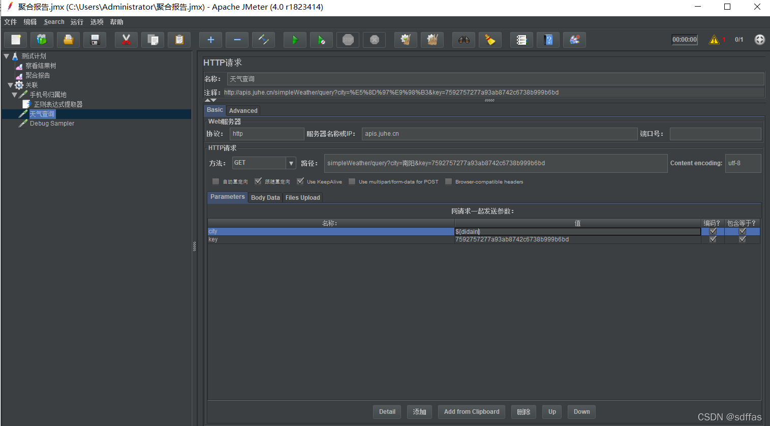Toggle the 跟随重定向 checkbox
The image size is (770, 426).
[x=258, y=181]
